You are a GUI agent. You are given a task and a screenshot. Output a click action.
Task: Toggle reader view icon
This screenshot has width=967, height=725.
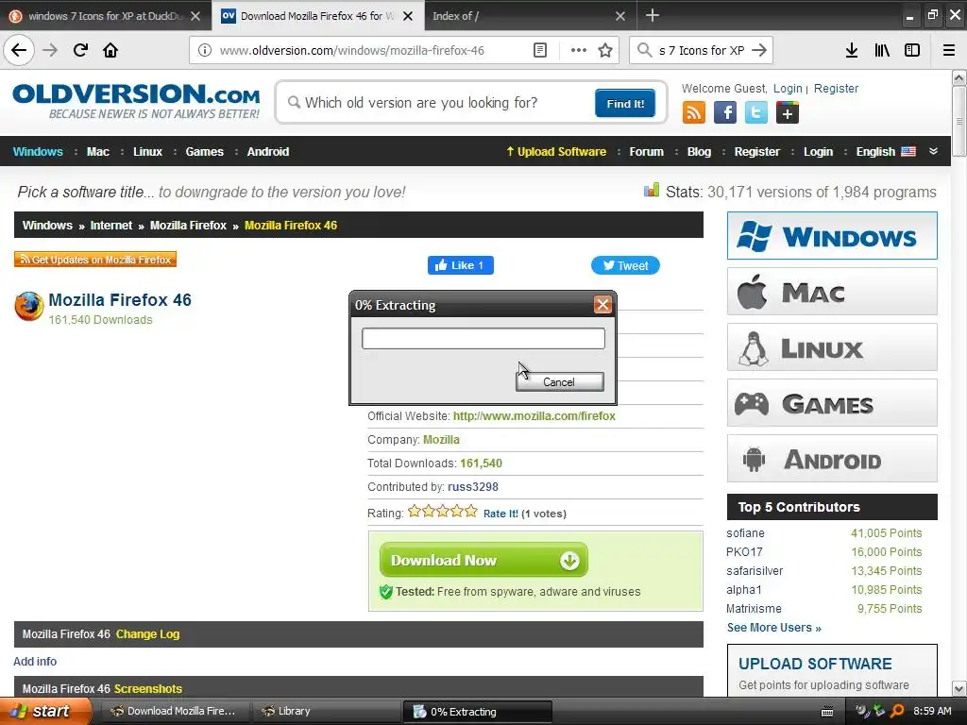[x=539, y=51]
